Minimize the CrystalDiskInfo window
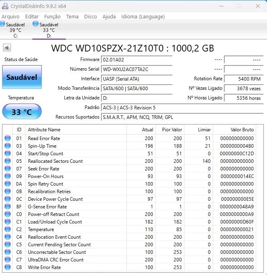 222,6
